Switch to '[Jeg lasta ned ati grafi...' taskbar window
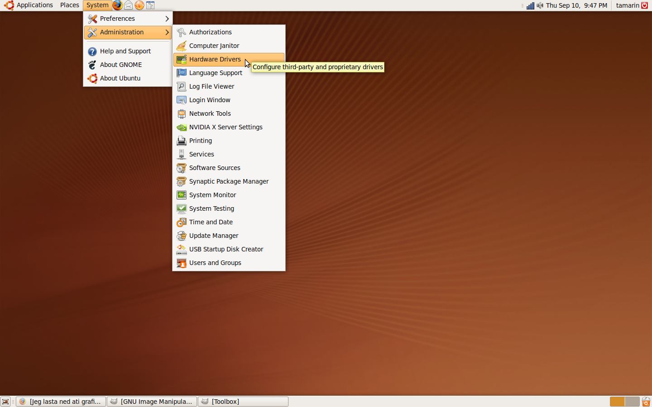This screenshot has width=652, height=407. [x=61, y=402]
